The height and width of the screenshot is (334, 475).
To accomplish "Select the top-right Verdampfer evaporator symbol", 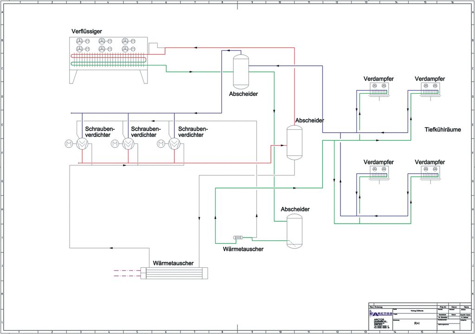I will [x=430, y=89].
